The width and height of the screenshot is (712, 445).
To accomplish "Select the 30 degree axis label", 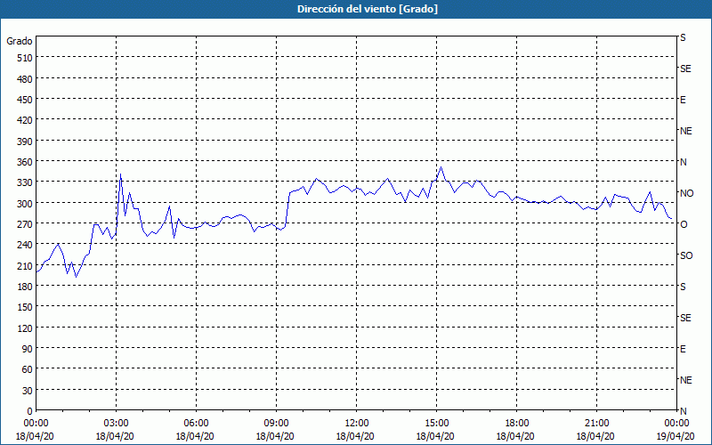I will [x=28, y=391].
